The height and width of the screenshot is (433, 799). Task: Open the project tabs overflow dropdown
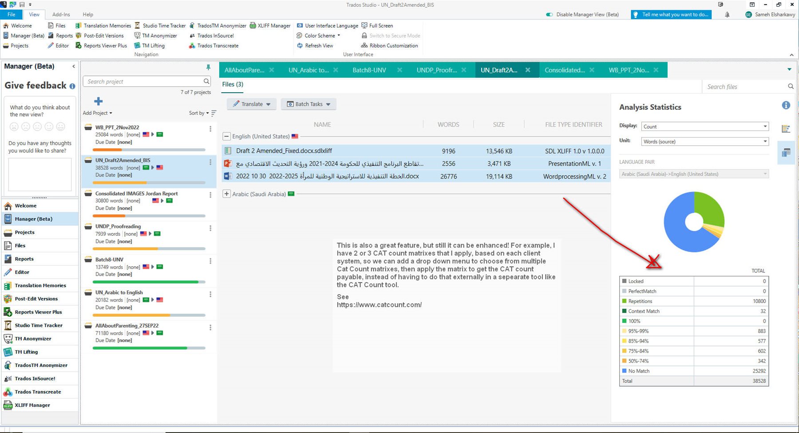pos(789,69)
